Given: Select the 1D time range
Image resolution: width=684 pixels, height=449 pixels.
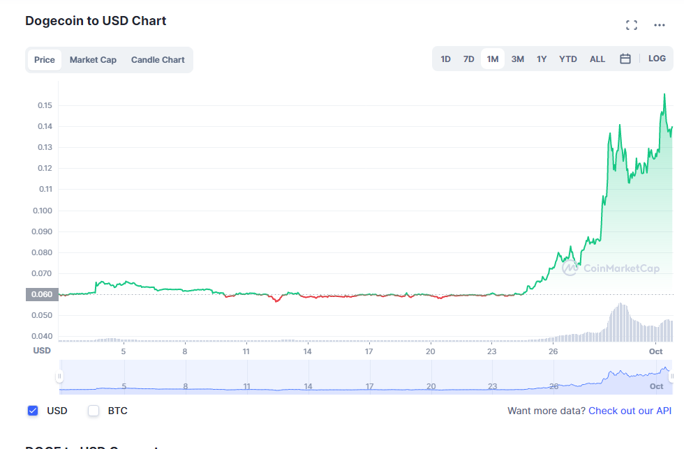Looking at the screenshot, I should point(445,59).
